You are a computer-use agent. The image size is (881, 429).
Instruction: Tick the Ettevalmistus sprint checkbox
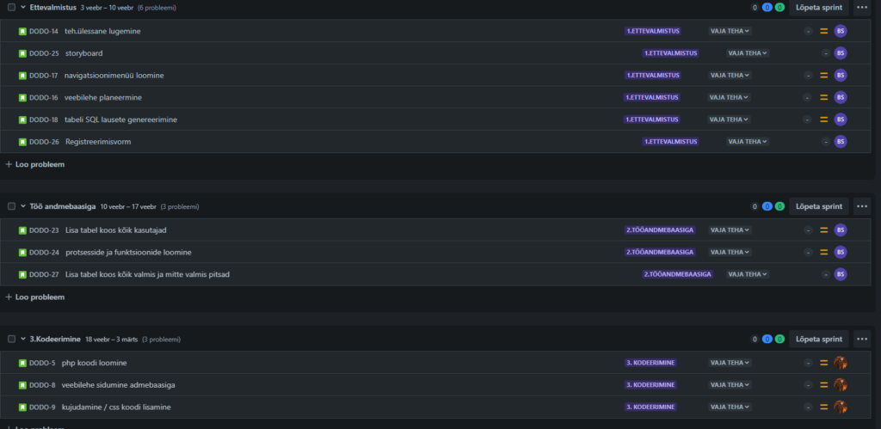[x=11, y=7]
